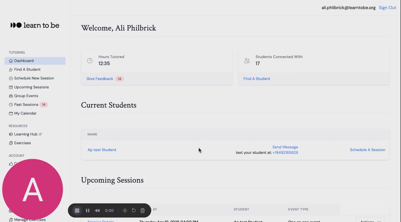The image size is (401, 222).
Task: Click Send Message for Ap test Student
Action: (x=285, y=147)
